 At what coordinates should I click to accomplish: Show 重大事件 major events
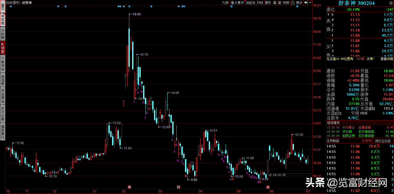(x=237, y=3)
